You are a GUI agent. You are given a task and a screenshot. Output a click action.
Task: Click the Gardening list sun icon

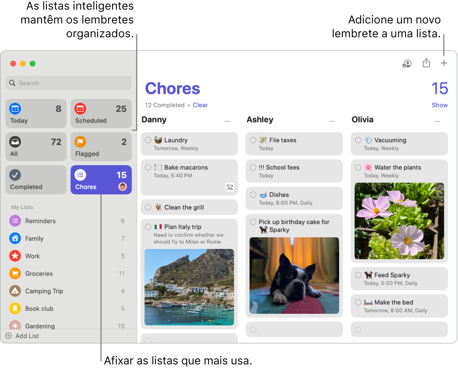(x=15, y=325)
